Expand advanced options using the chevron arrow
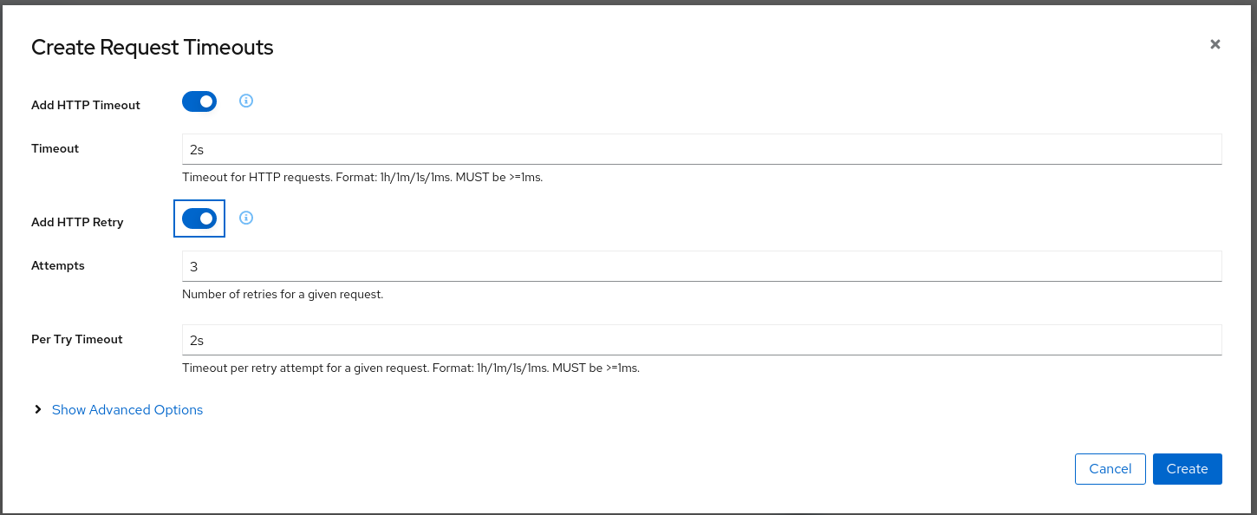This screenshot has width=1257, height=515. point(38,409)
